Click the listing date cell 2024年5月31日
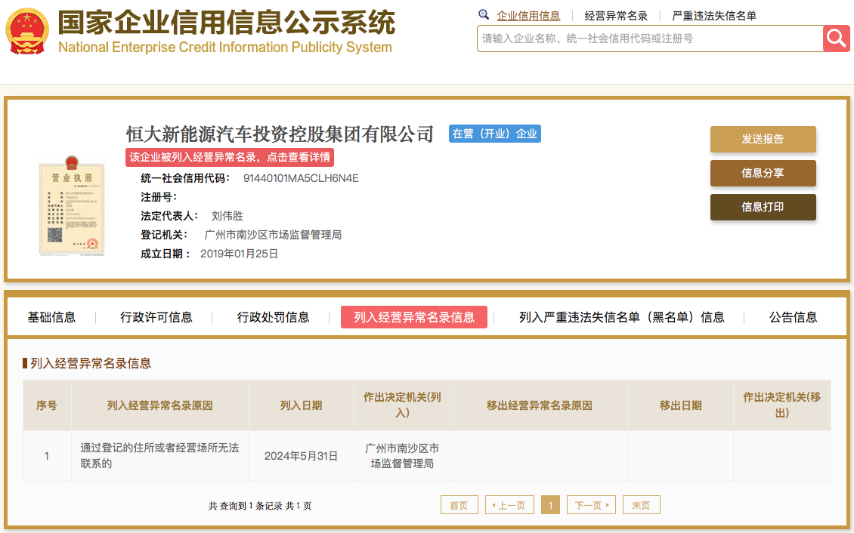Screen dimensions: 854x533 coord(302,456)
